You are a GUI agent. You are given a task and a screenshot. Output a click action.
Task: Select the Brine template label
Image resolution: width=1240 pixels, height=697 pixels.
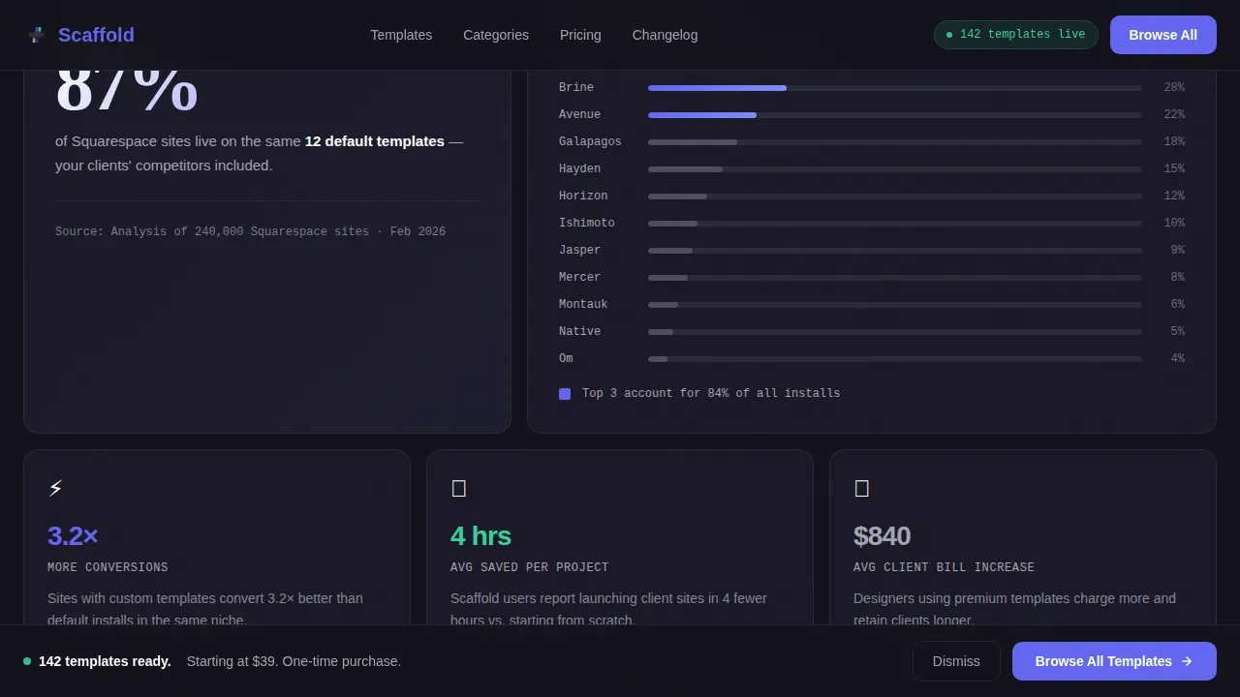pyautogui.click(x=576, y=87)
